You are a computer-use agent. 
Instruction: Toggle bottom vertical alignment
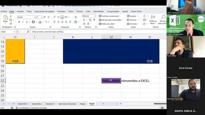(62, 17)
